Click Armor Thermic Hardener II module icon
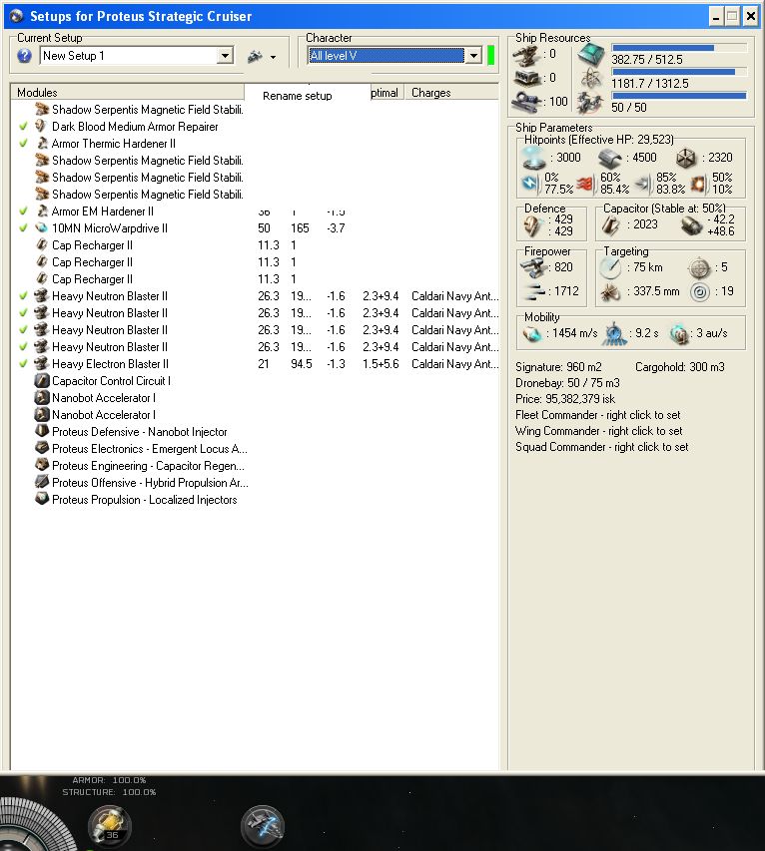 click(41, 144)
